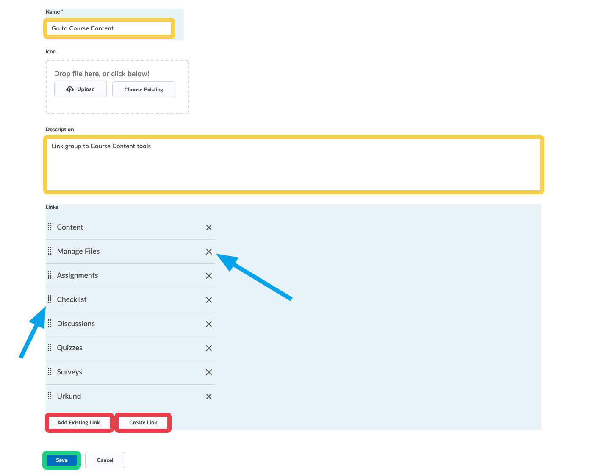This screenshot has width=593, height=474.
Task: Click the icon file drop zone text
Action: (x=102, y=74)
